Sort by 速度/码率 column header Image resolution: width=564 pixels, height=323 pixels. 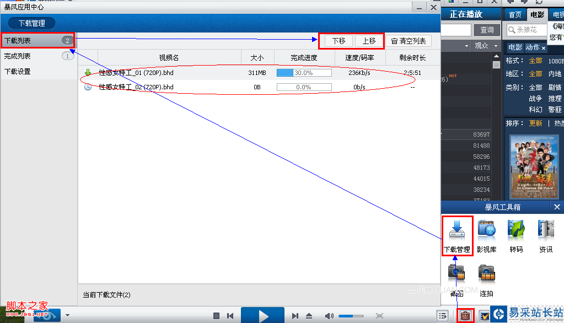359,57
